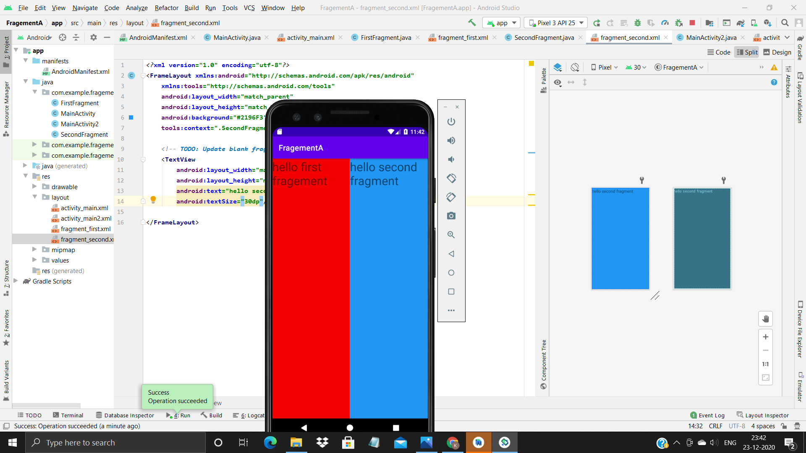Toggle design view options eye icon
806x453 pixels.
pos(557,83)
